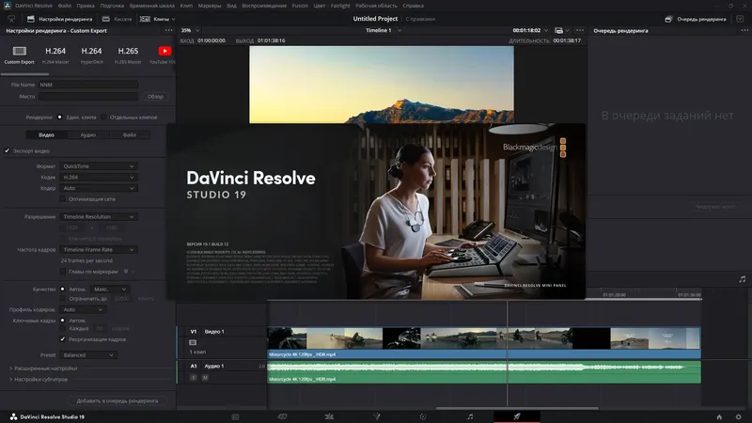Switch to the Аудио settings tab
Screen dimensions: 752x423
coord(87,134)
